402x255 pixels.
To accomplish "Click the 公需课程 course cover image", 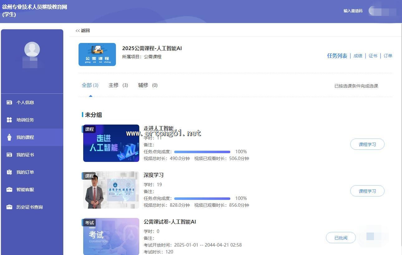I will (97, 54).
